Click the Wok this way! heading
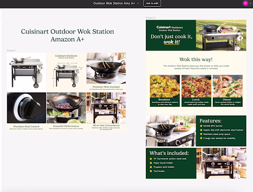The width and height of the screenshot is (253, 192). (x=196, y=59)
